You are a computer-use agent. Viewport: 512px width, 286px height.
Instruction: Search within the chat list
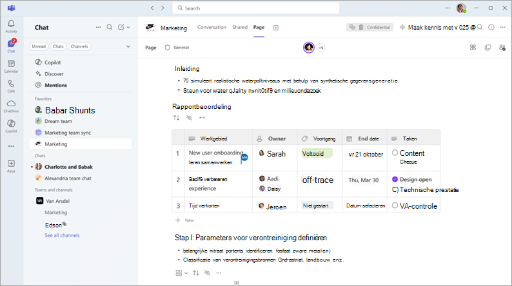(x=110, y=28)
